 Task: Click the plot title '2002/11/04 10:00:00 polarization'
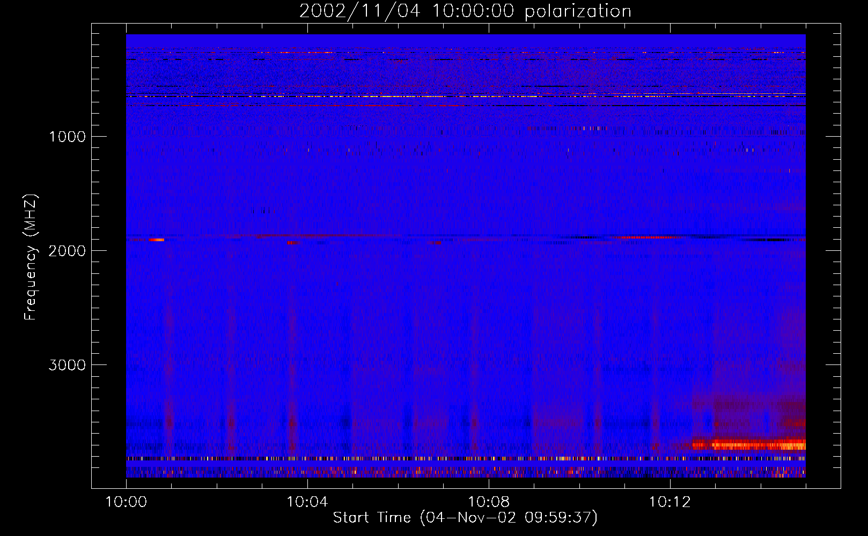[465, 11]
